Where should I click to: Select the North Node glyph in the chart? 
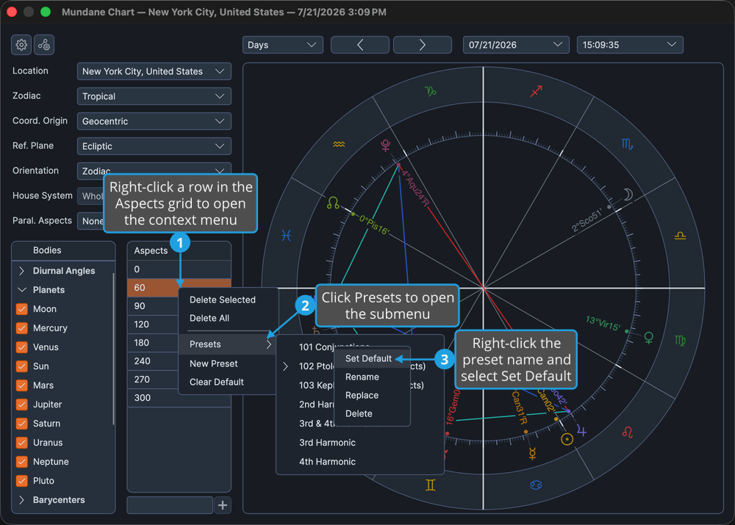click(333, 203)
